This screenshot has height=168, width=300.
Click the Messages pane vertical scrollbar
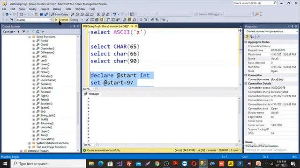coord(240,107)
